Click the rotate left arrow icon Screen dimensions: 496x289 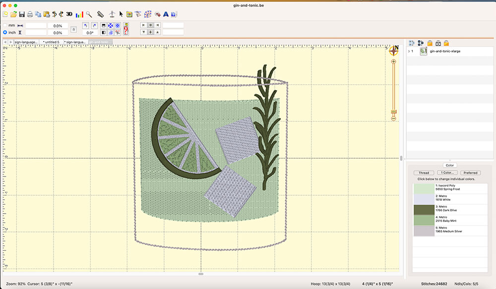[85, 25]
